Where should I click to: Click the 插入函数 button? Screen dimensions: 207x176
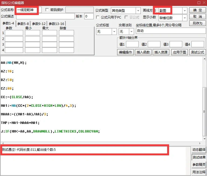tap(143, 52)
